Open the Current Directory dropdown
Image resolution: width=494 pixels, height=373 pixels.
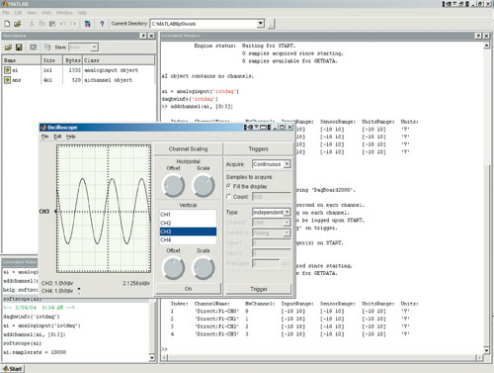(x=261, y=24)
